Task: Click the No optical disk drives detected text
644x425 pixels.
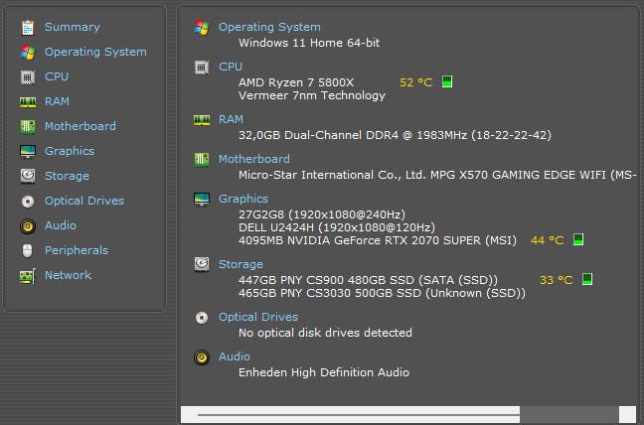Action: [325, 333]
